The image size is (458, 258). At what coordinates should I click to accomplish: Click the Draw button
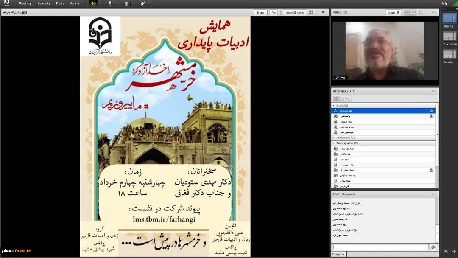[260, 13]
